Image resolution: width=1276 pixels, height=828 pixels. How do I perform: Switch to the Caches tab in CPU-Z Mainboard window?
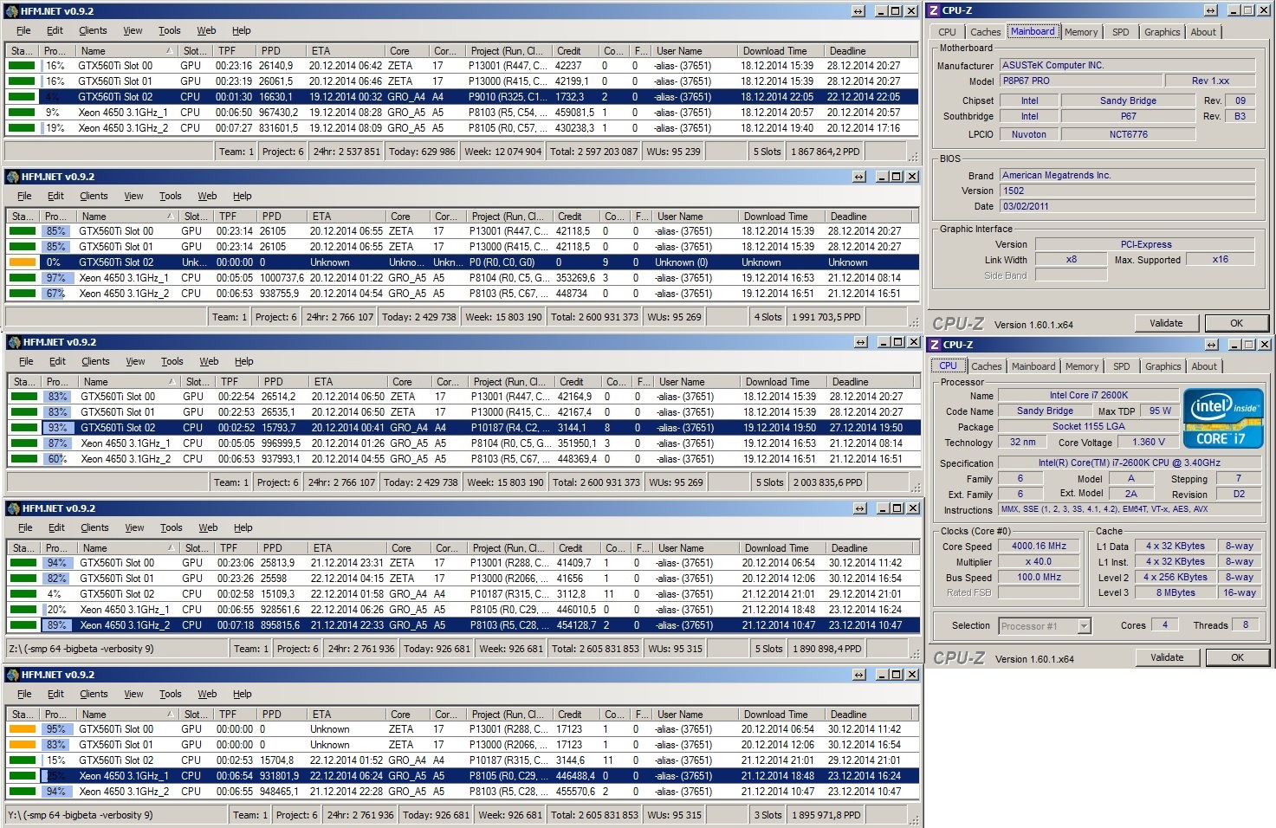(985, 32)
